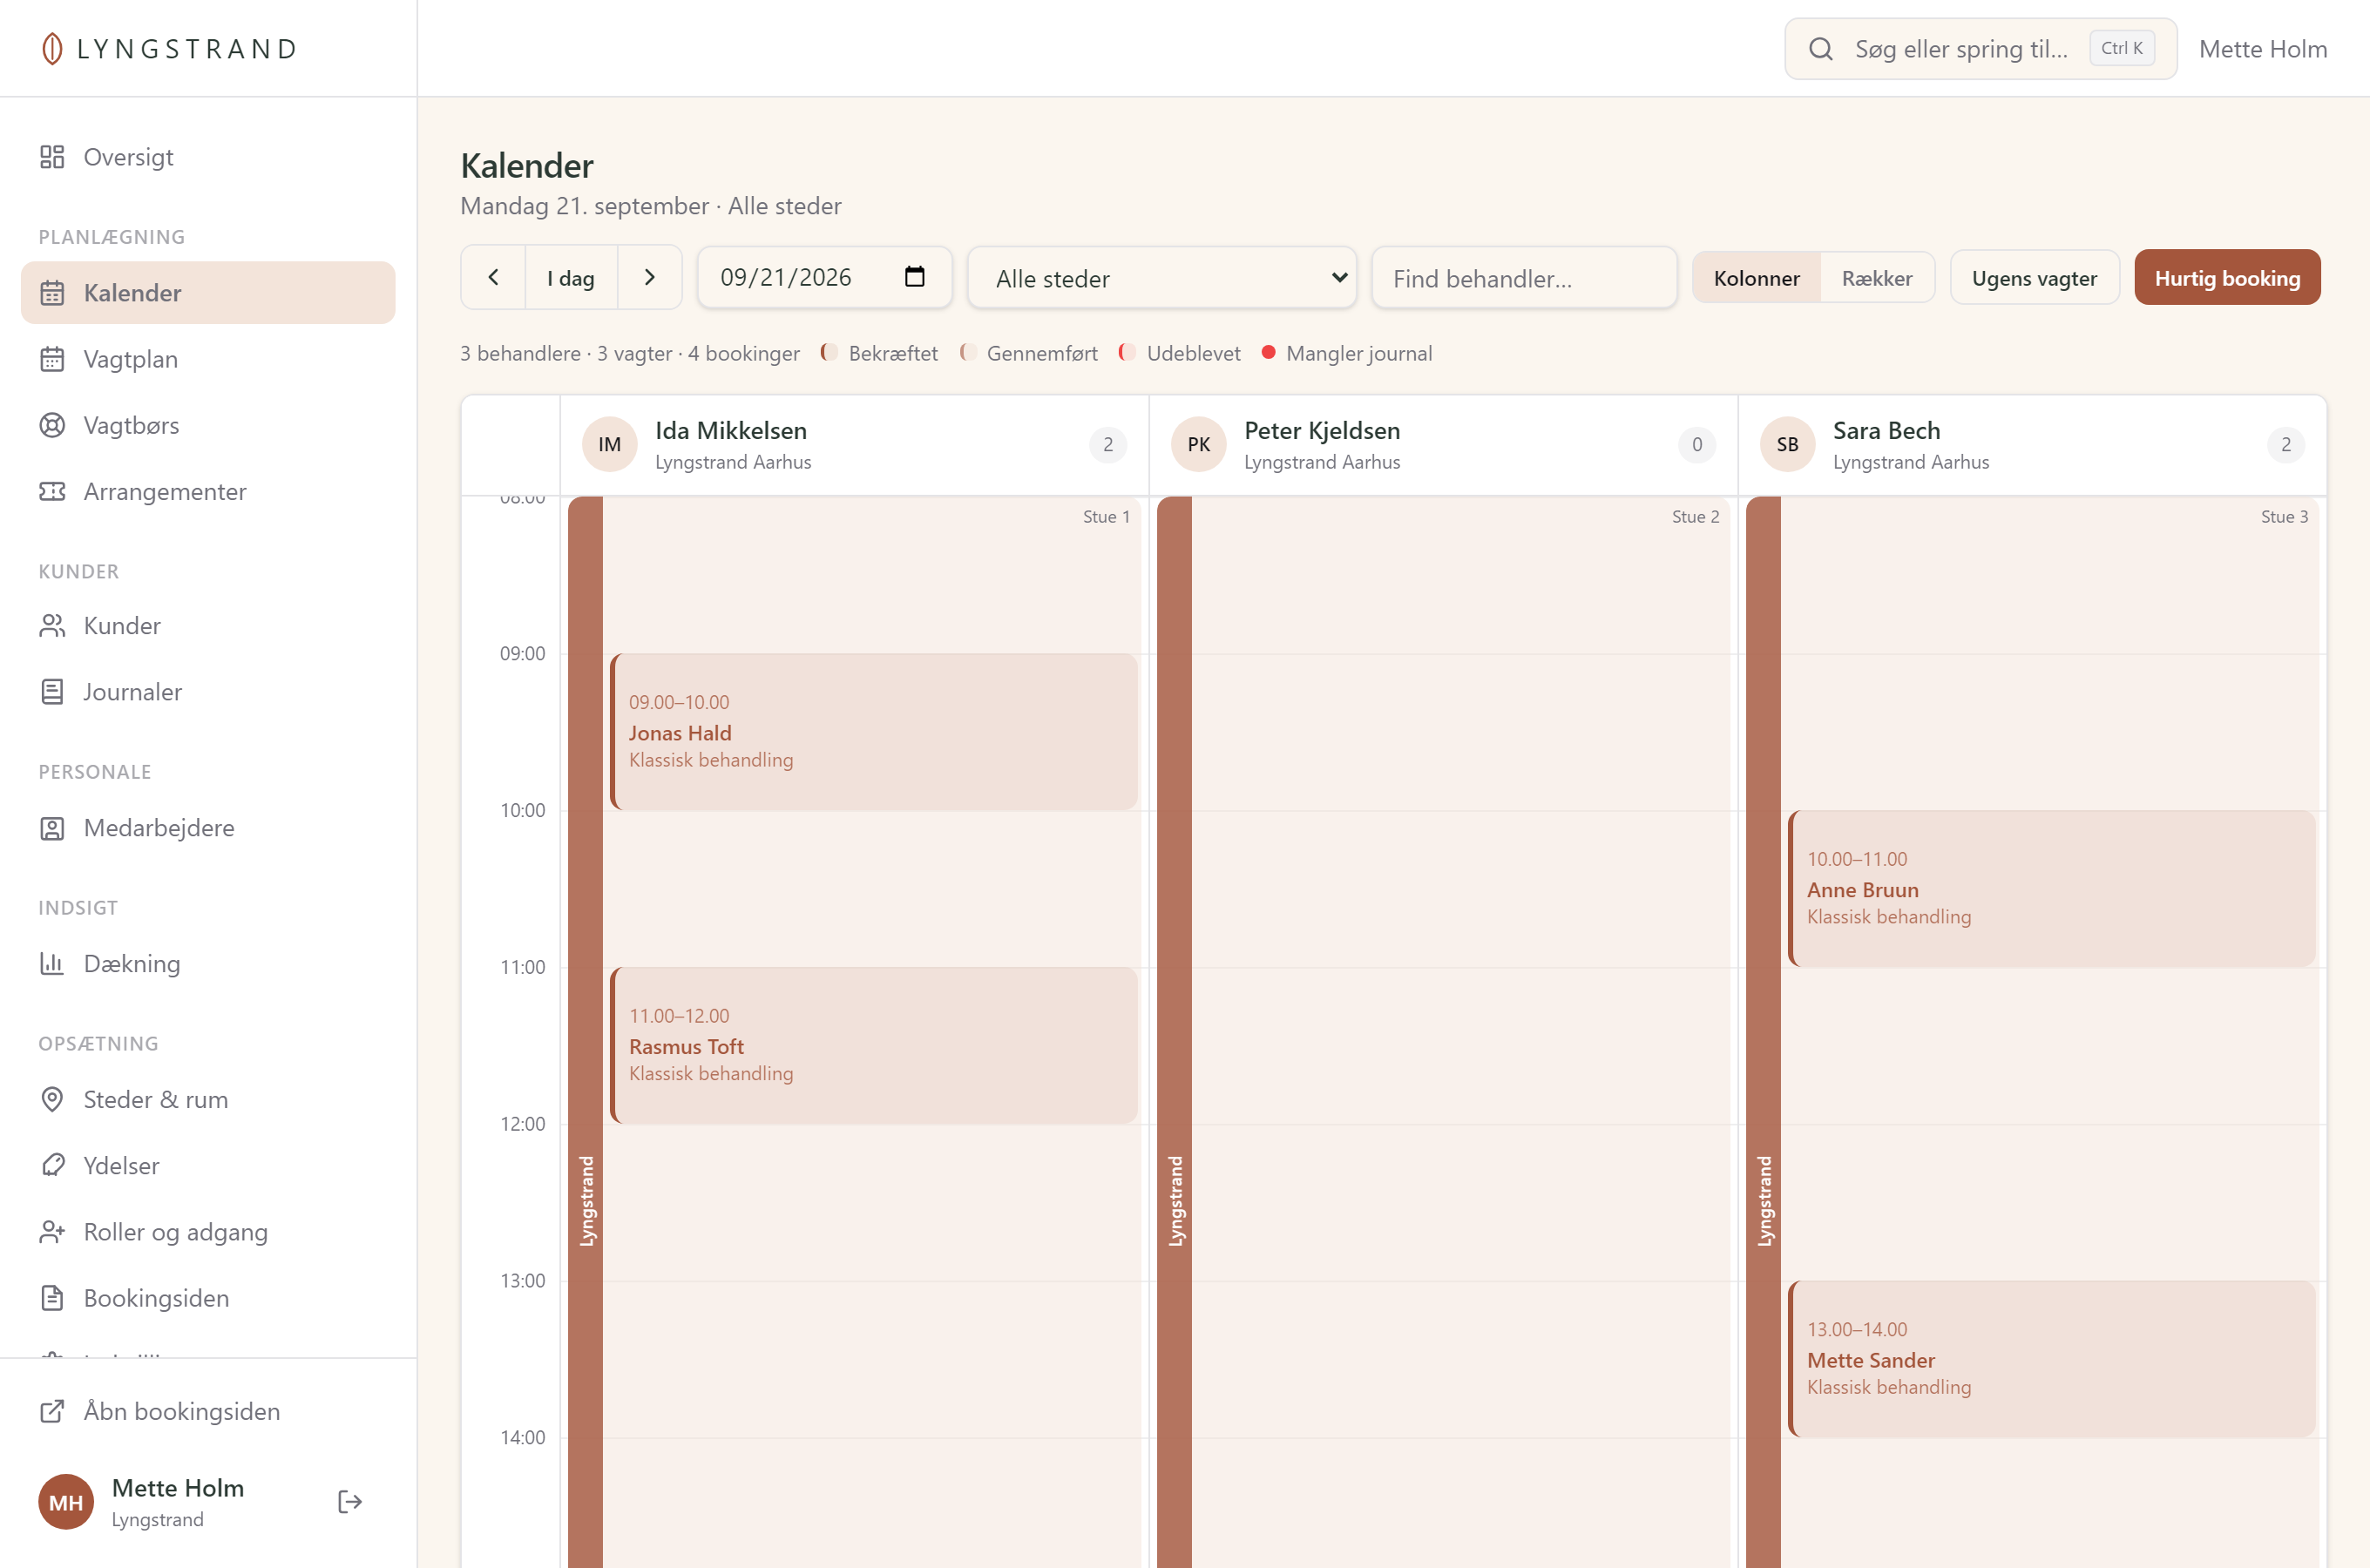Click the Søg eller spring til search box
This screenshot has width=2370, height=1568.
pyautogui.click(x=1980, y=49)
